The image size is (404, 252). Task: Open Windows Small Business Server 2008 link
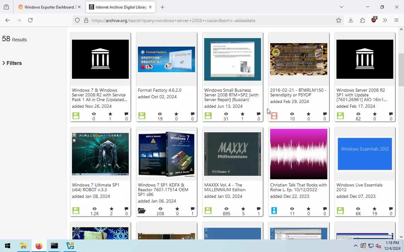[231, 95]
